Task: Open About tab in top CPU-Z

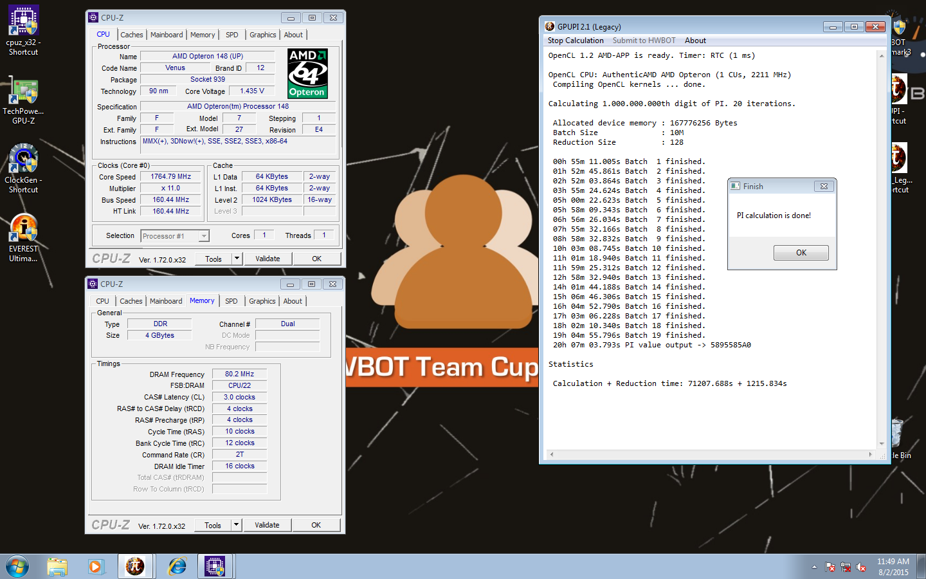Action: click(x=293, y=35)
